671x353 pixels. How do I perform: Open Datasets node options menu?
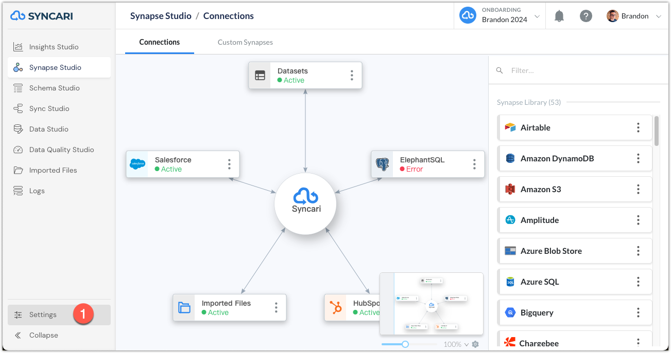click(352, 76)
